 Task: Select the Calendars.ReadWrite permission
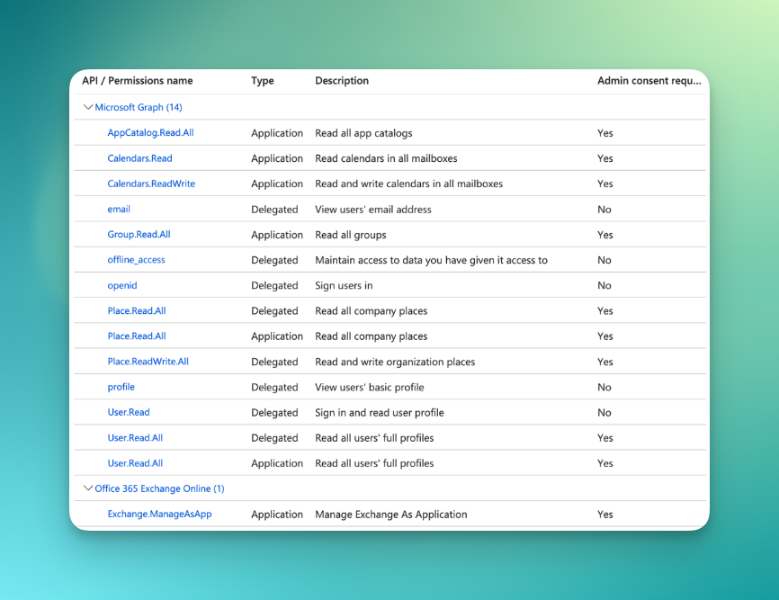point(151,184)
